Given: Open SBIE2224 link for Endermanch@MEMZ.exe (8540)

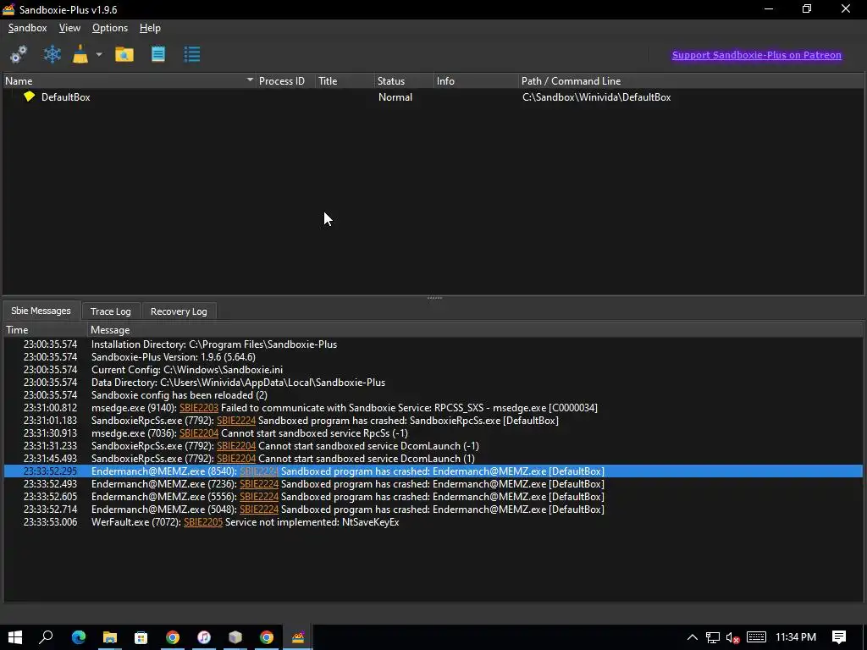Looking at the screenshot, I should click(259, 471).
